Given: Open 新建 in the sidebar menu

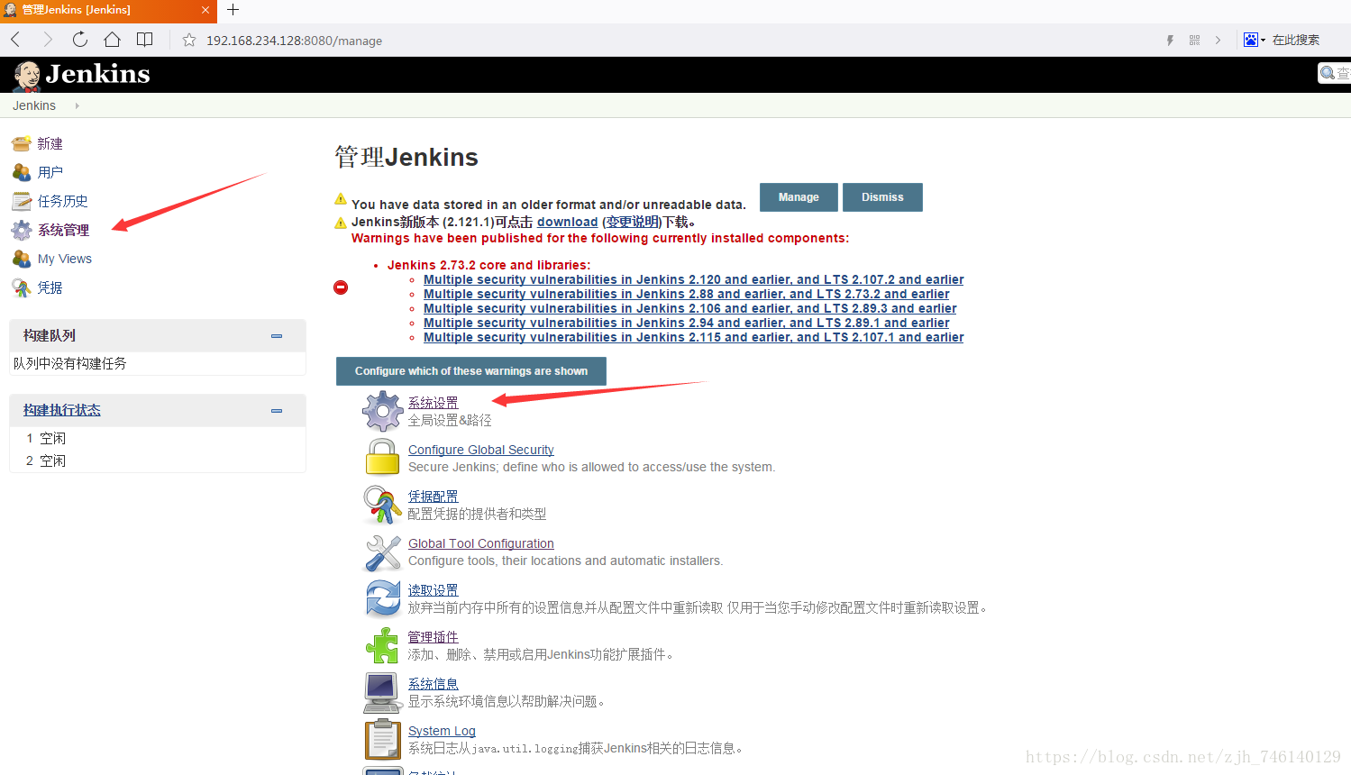Looking at the screenshot, I should click(50, 143).
